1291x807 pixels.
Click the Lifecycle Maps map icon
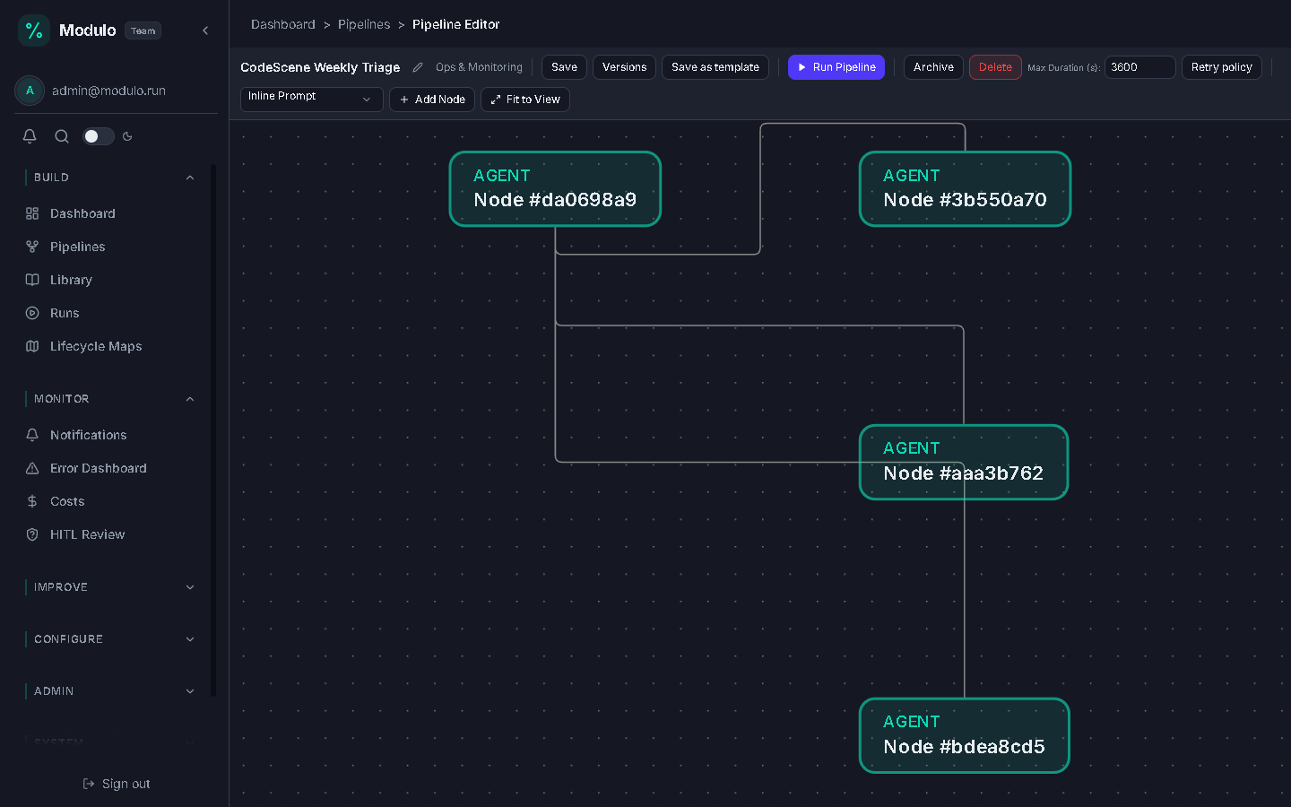click(x=32, y=346)
